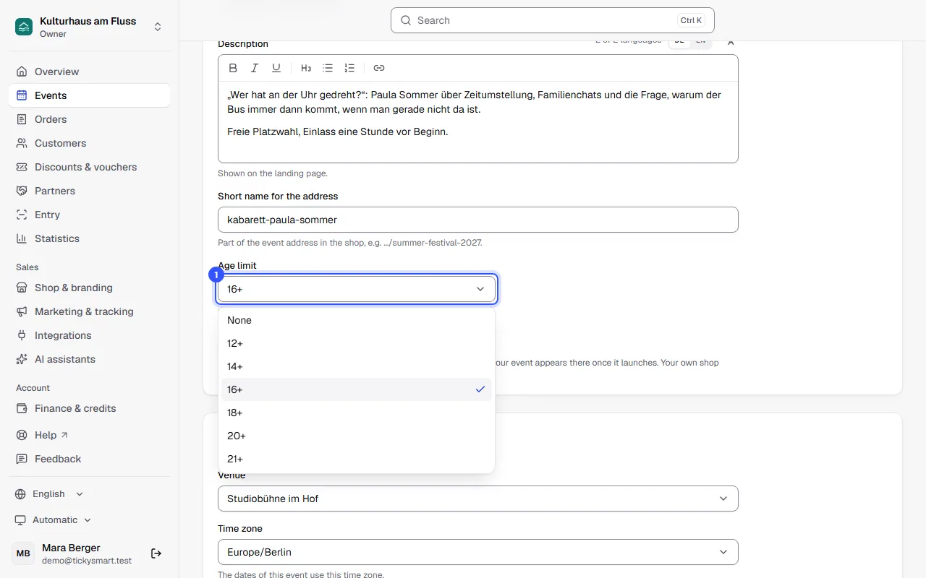This screenshot has width=926, height=578.
Task: Insert bulleted list in description
Action: pyautogui.click(x=328, y=68)
